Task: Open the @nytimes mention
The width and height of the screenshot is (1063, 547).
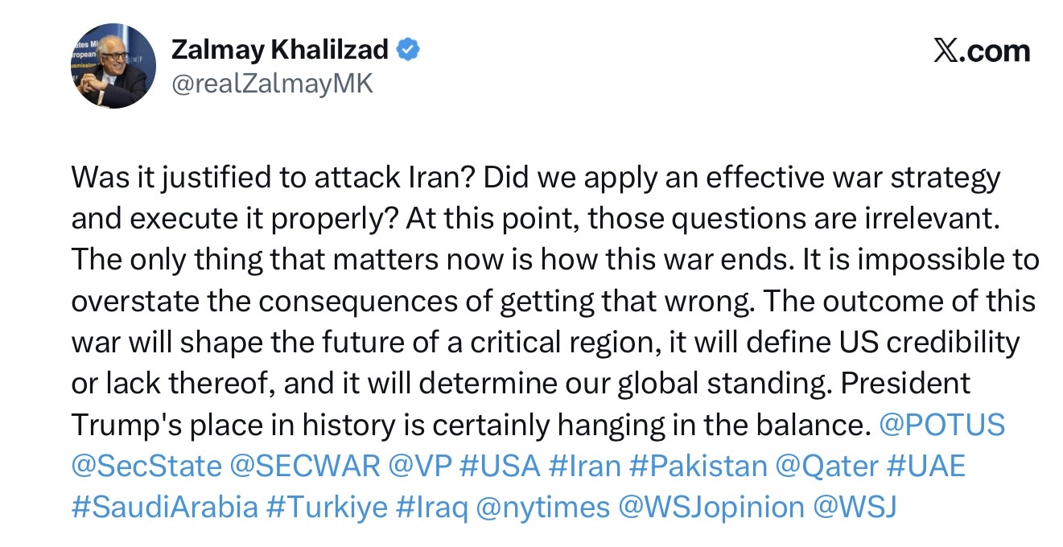Action: coord(543,508)
